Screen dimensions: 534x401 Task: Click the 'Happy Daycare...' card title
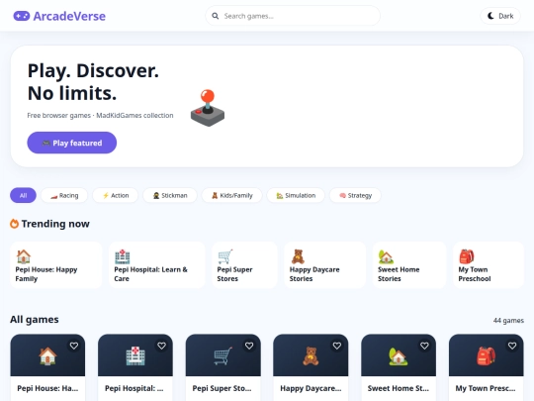click(311, 388)
